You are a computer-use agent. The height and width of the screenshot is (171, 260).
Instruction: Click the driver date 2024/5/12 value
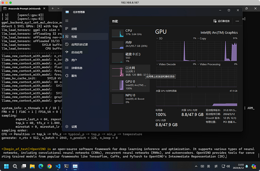pos(229,114)
